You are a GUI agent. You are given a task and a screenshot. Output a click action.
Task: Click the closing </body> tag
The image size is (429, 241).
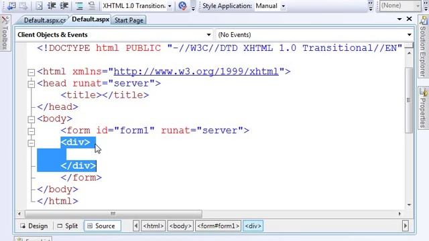(58, 189)
